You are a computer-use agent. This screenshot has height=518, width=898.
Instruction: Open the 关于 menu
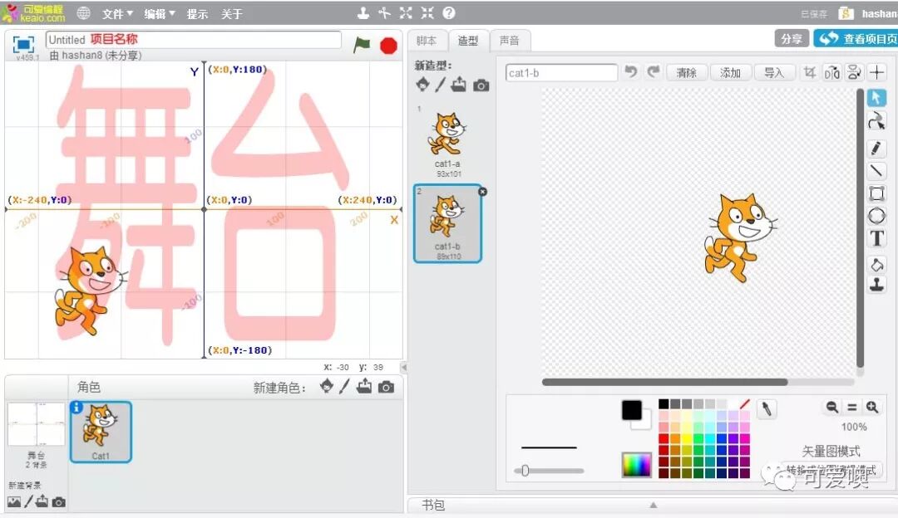[x=232, y=14]
